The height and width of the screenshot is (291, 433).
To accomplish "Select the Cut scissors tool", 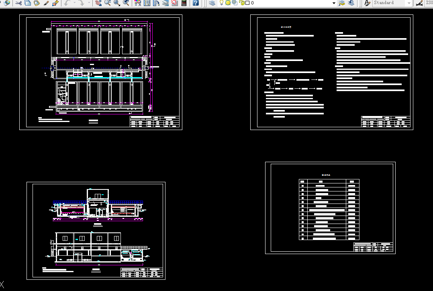I will coord(18,3).
